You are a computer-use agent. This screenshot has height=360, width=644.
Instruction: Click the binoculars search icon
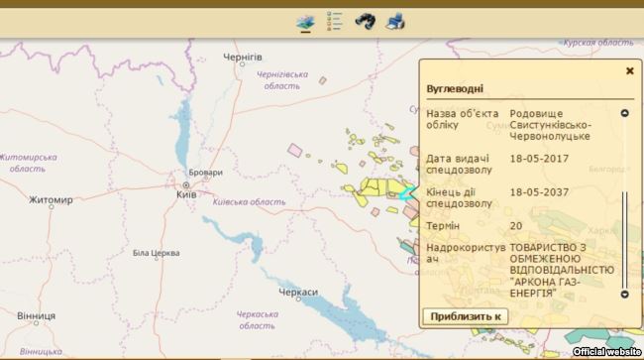(x=366, y=22)
